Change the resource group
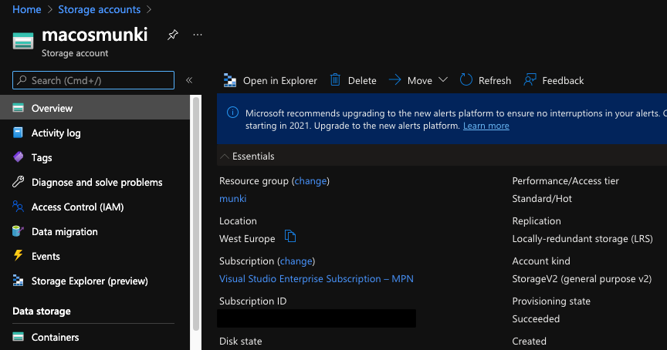 pos(310,181)
